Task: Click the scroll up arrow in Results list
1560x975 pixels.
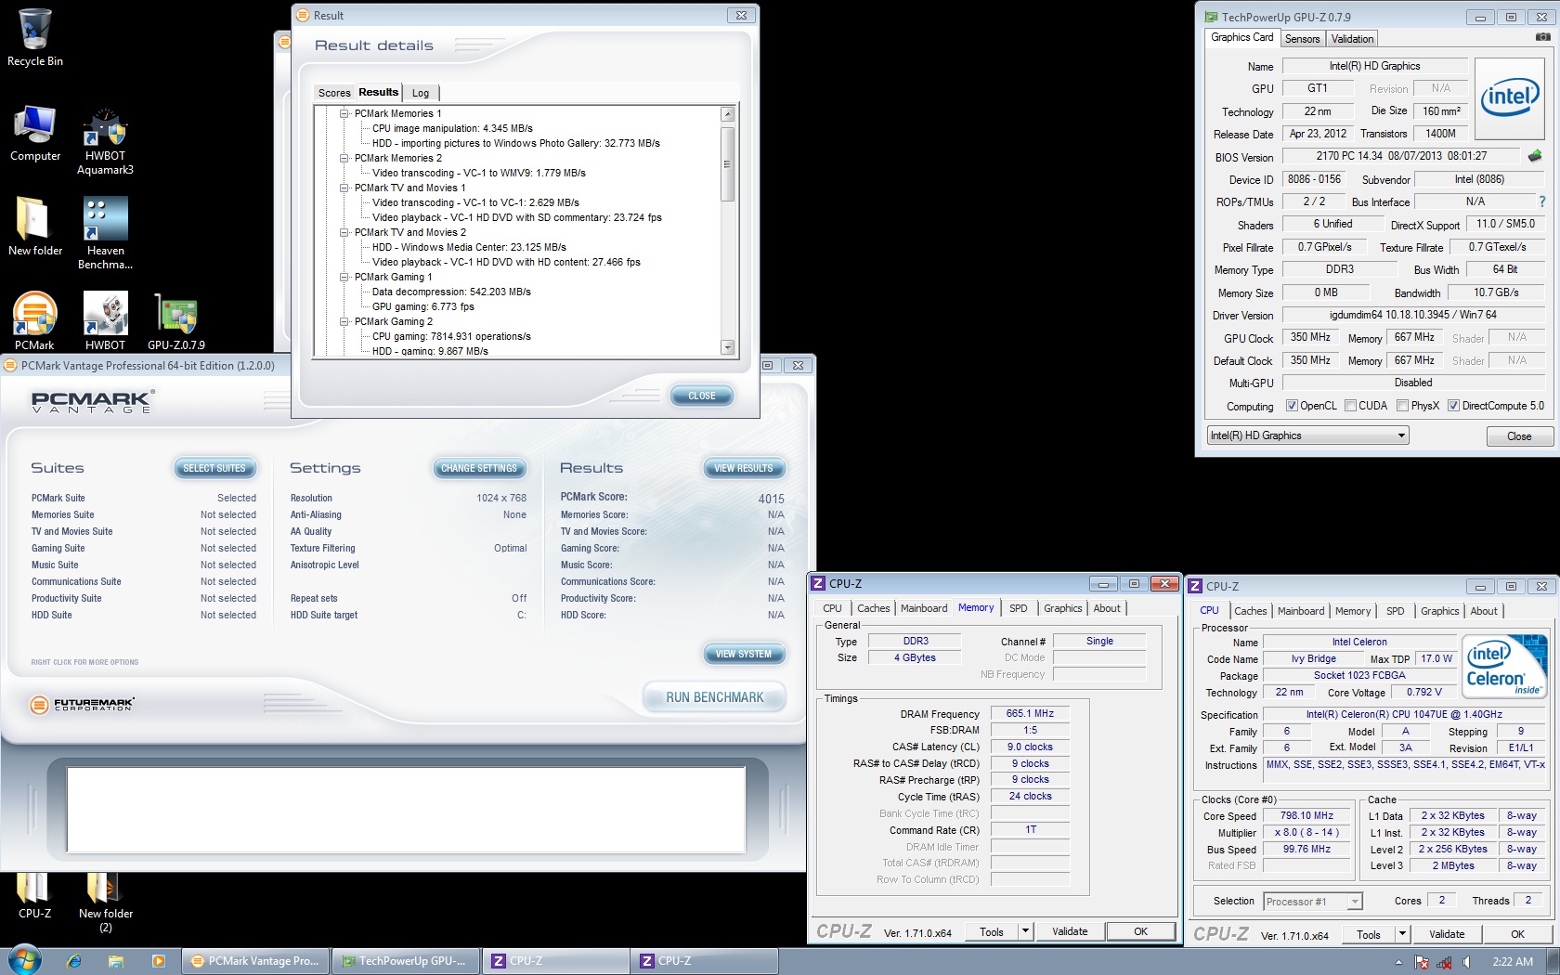Action: pyautogui.click(x=728, y=114)
